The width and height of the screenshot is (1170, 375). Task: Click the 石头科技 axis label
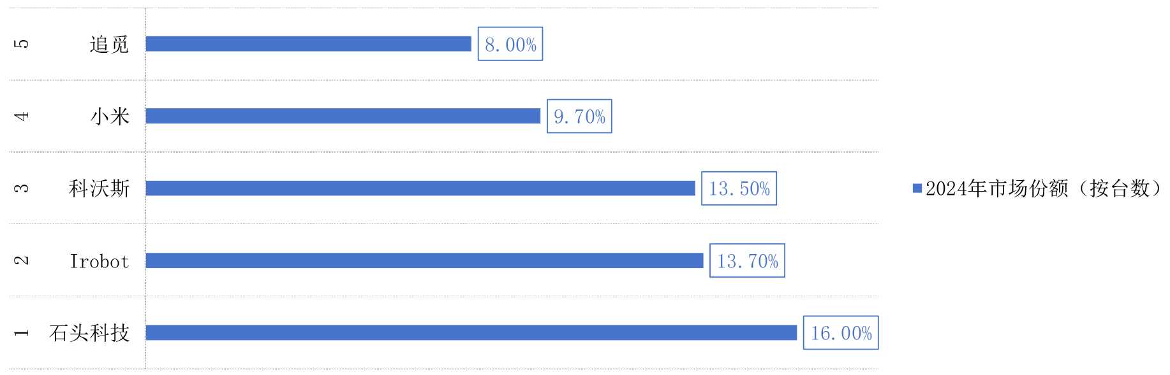(x=89, y=333)
